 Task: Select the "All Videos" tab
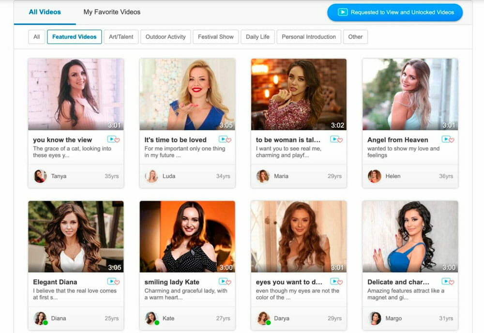45,12
